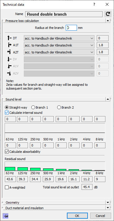Click the residual sound 43.6 value at 63 Hz
This screenshot has height=221, width=114.
click(10, 179)
